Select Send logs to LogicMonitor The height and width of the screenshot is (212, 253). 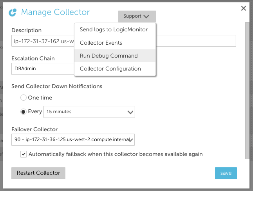114,30
